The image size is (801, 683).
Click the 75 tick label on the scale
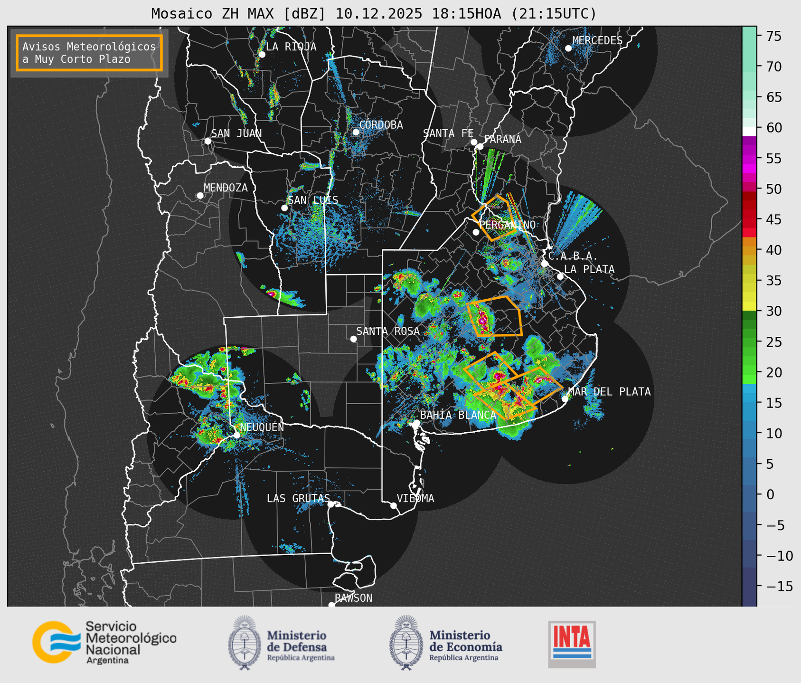(x=773, y=36)
